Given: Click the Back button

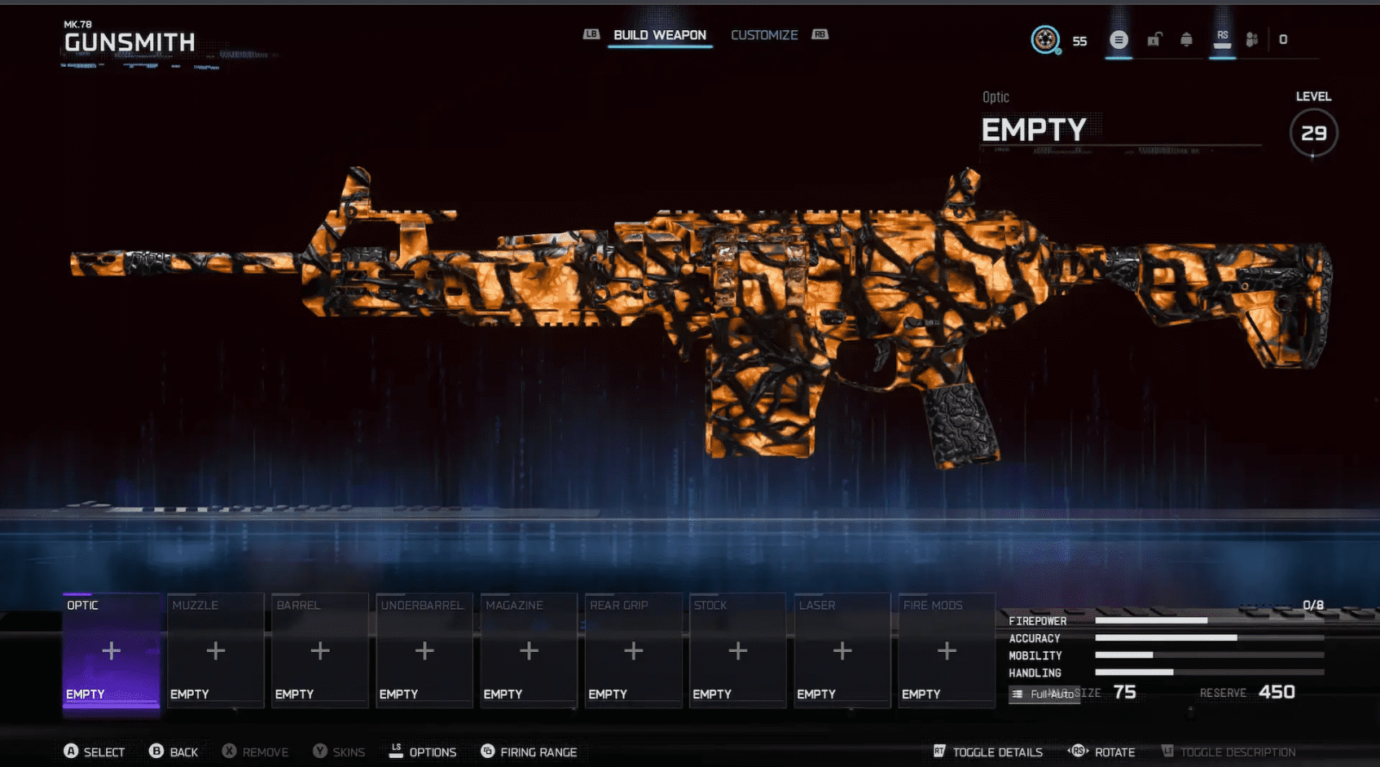Looking at the screenshot, I should pos(174,752).
